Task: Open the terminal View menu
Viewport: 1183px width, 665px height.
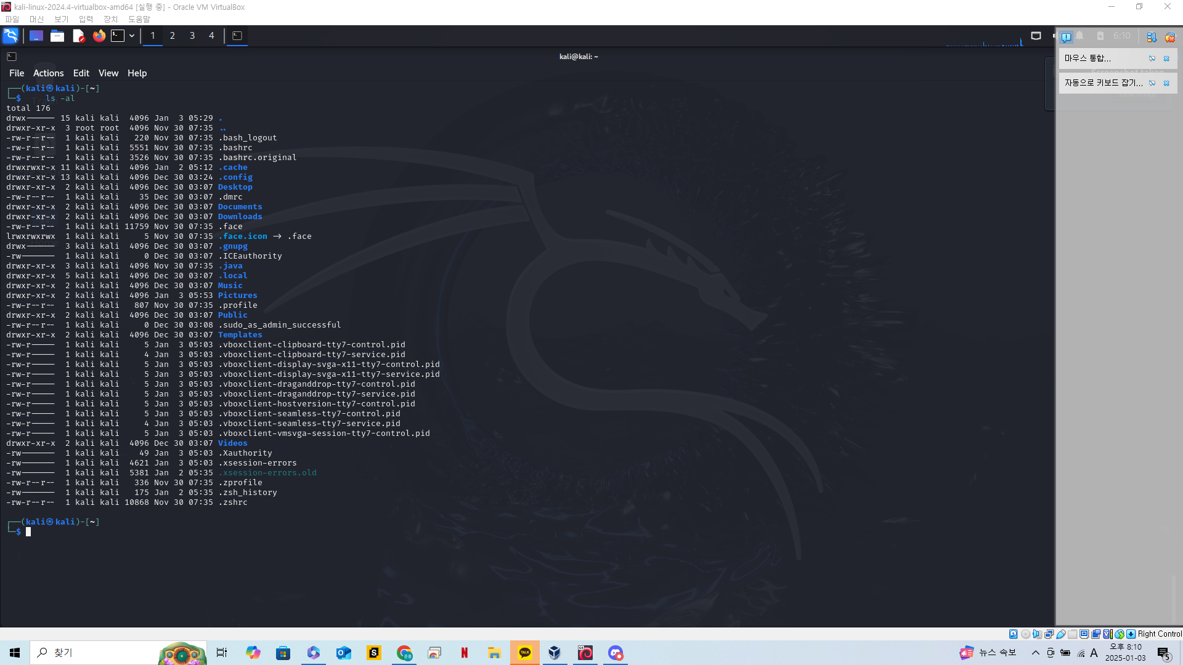Action: [108, 73]
